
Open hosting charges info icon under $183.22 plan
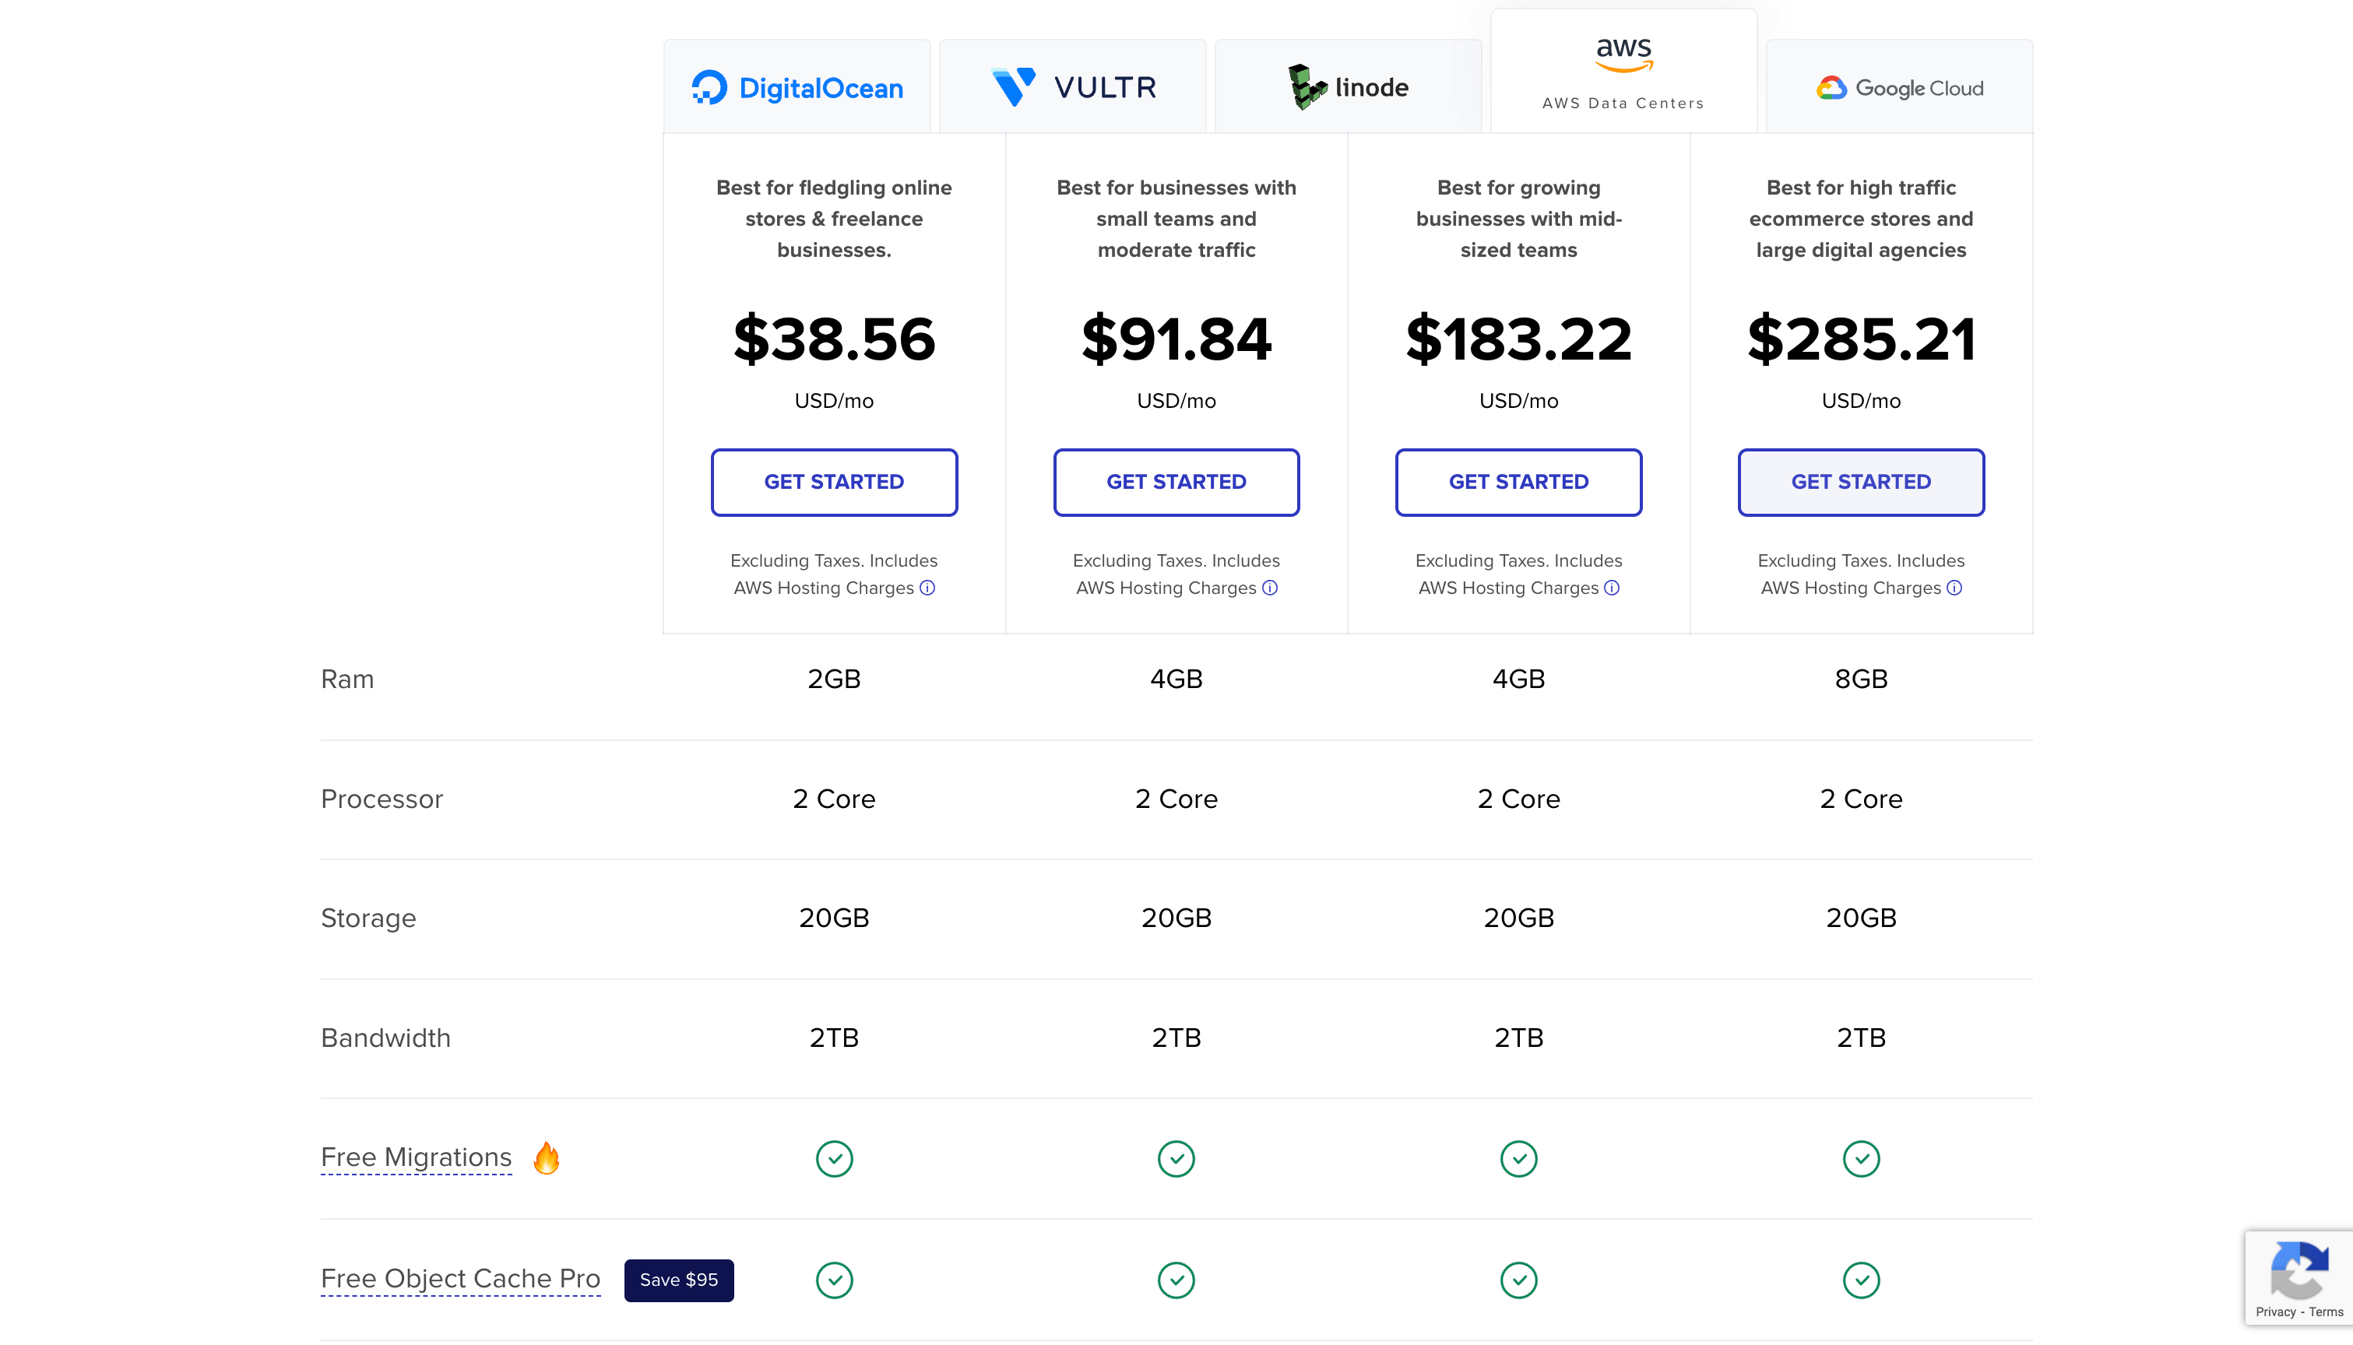click(1612, 588)
